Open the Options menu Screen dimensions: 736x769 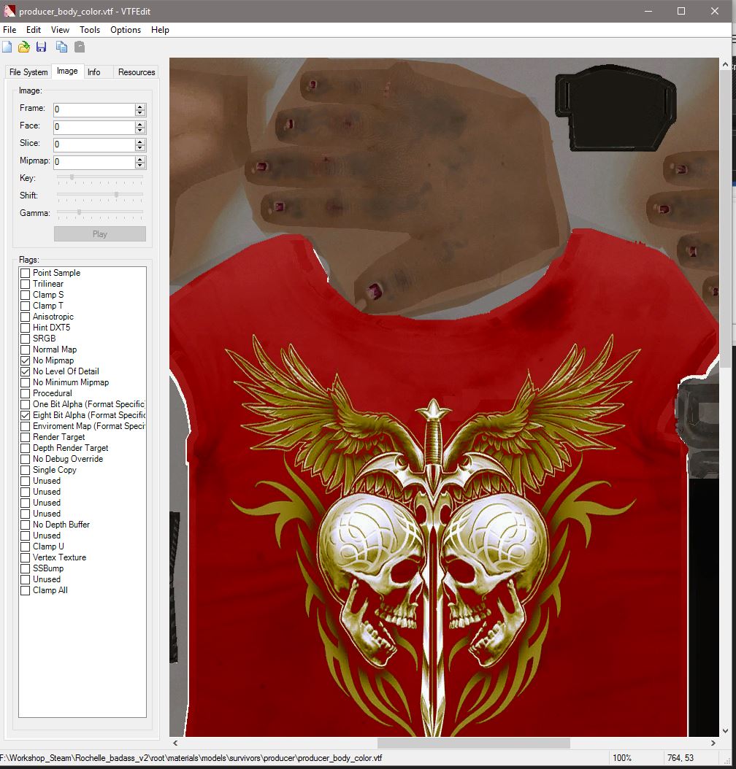coord(126,30)
